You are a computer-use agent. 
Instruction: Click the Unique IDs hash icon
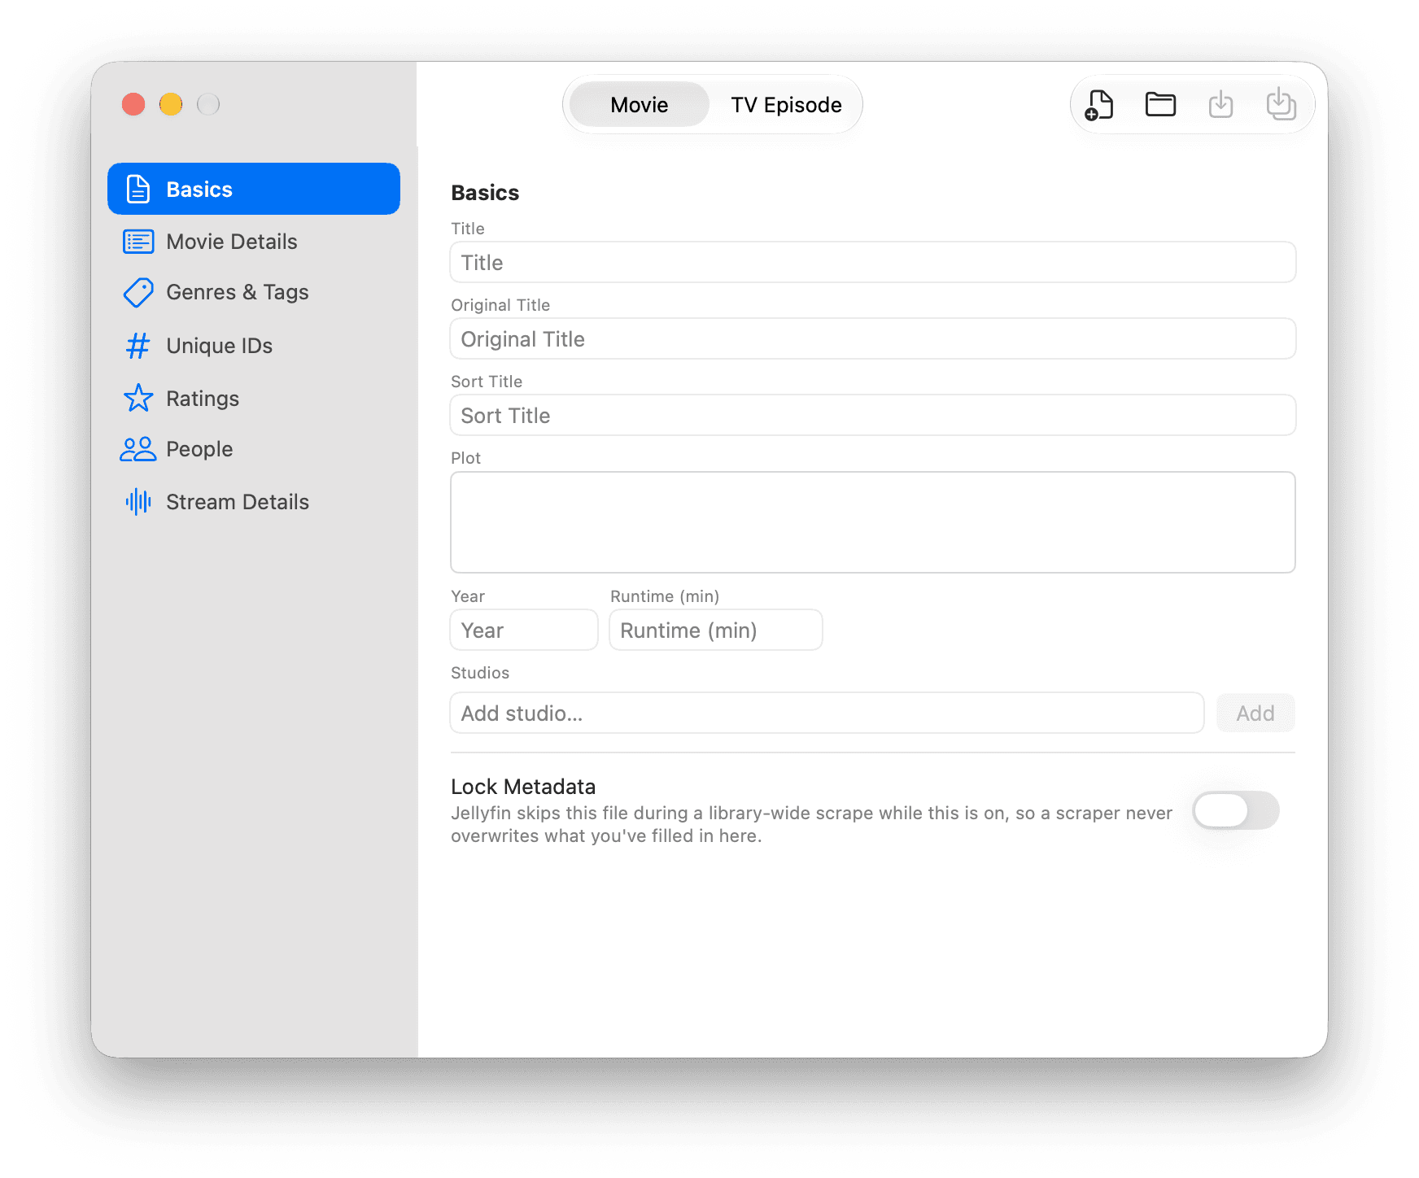coord(138,346)
